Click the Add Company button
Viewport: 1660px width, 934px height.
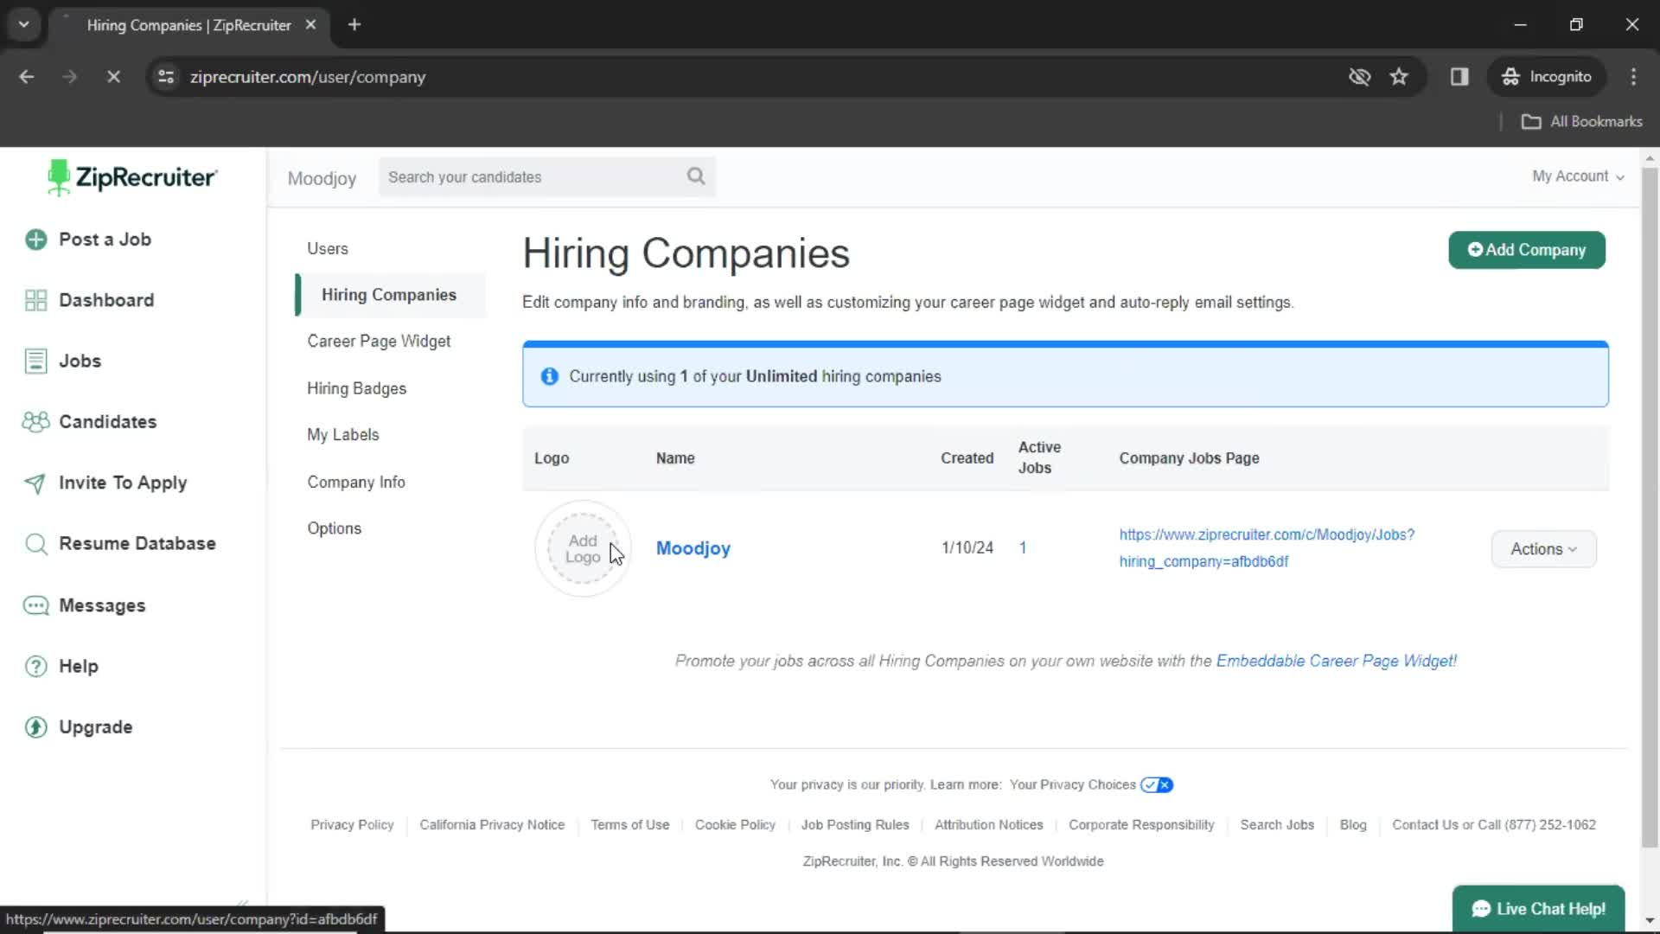pyautogui.click(x=1527, y=250)
